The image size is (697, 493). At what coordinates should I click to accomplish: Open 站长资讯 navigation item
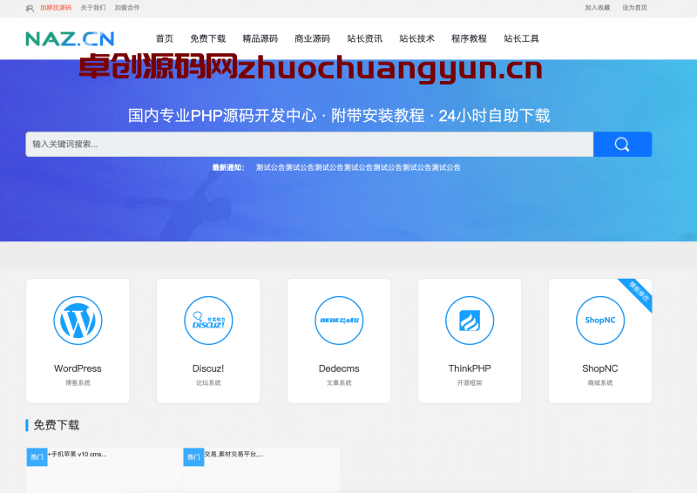pyautogui.click(x=364, y=38)
